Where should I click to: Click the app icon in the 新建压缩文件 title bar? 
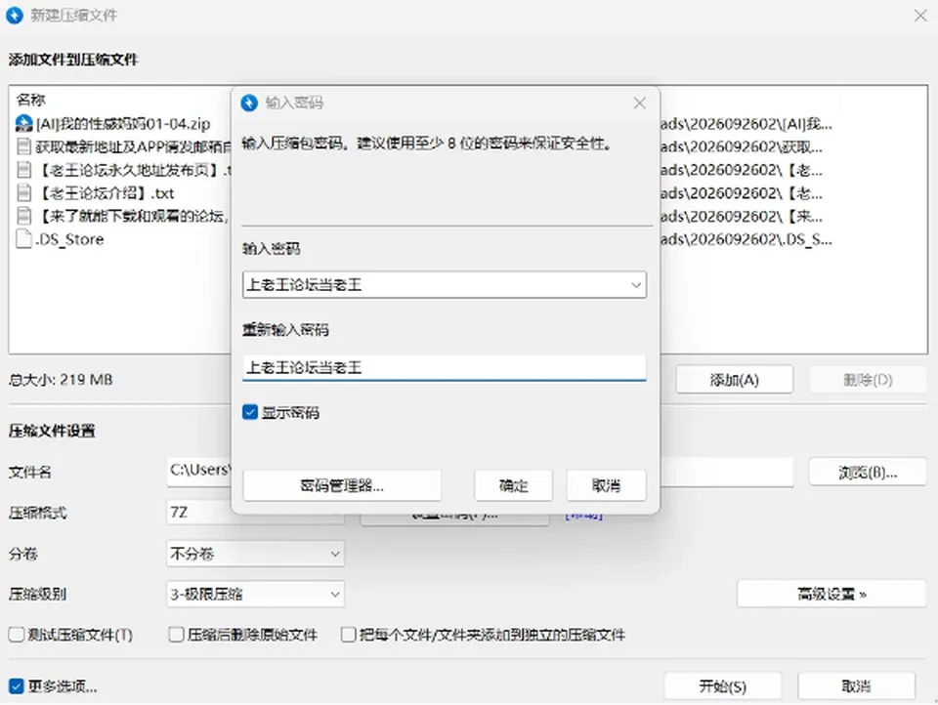tap(15, 15)
